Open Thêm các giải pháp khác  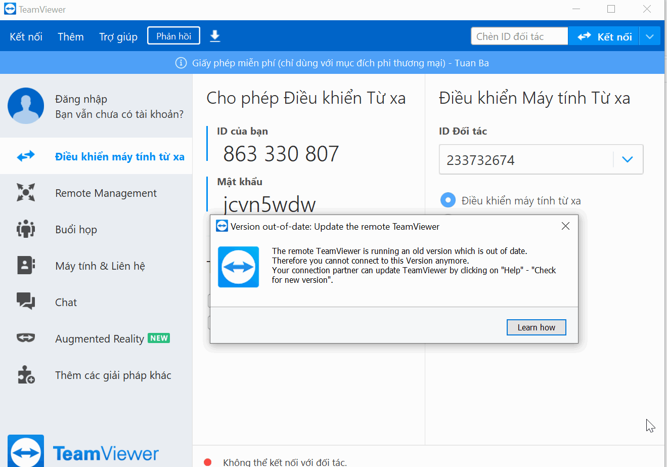(96, 375)
